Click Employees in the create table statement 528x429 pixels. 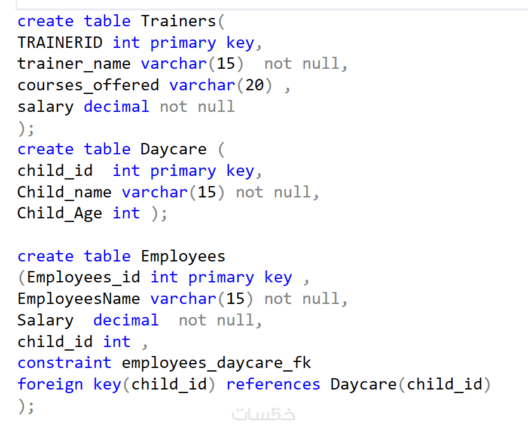click(183, 257)
